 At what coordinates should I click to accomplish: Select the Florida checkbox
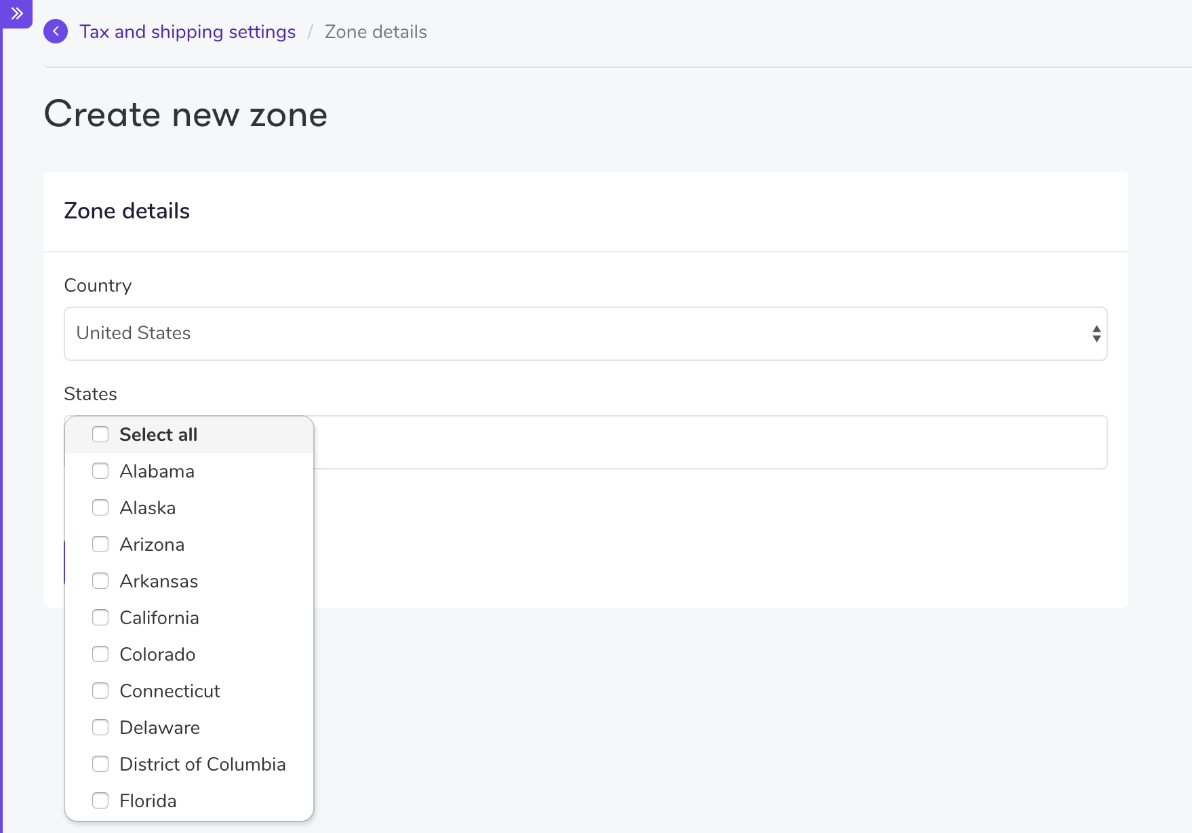pyautogui.click(x=100, y=800)
